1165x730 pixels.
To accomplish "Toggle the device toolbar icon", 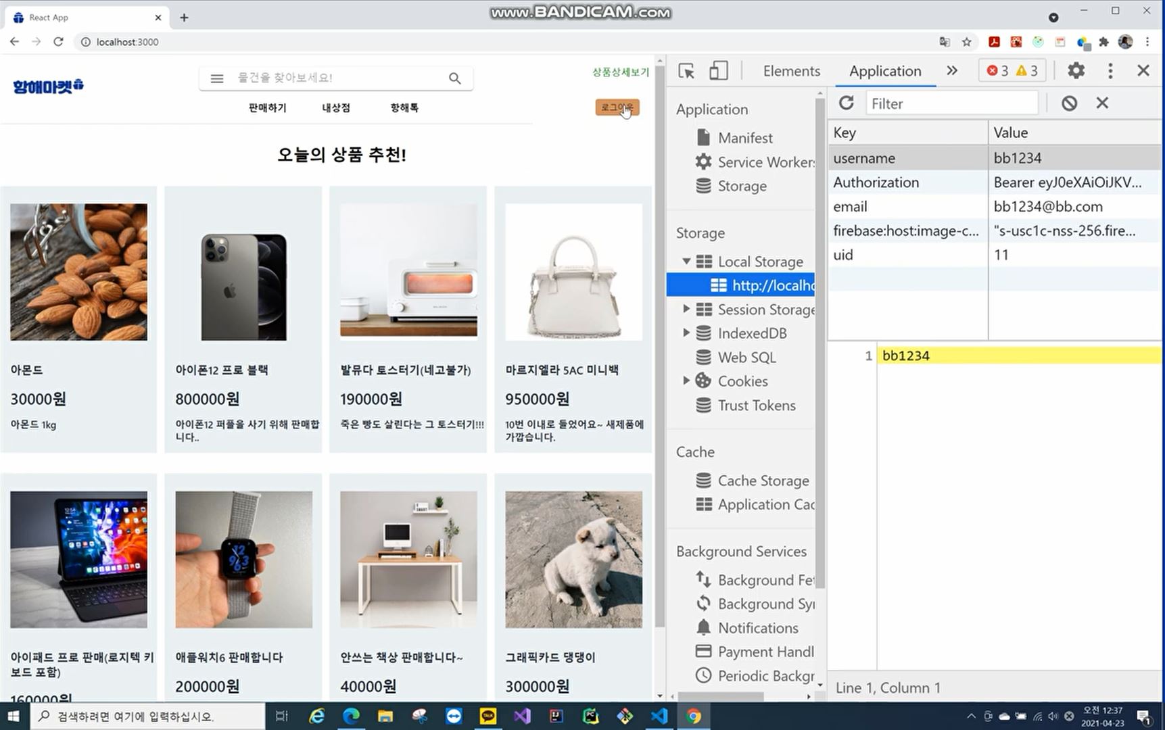I will click(x=718, y=71).
